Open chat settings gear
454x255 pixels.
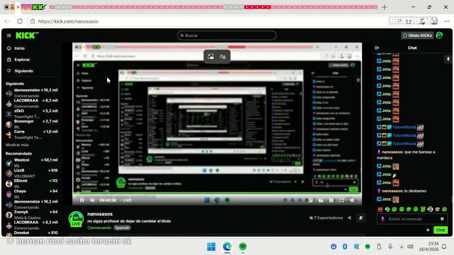coord(428,230)
